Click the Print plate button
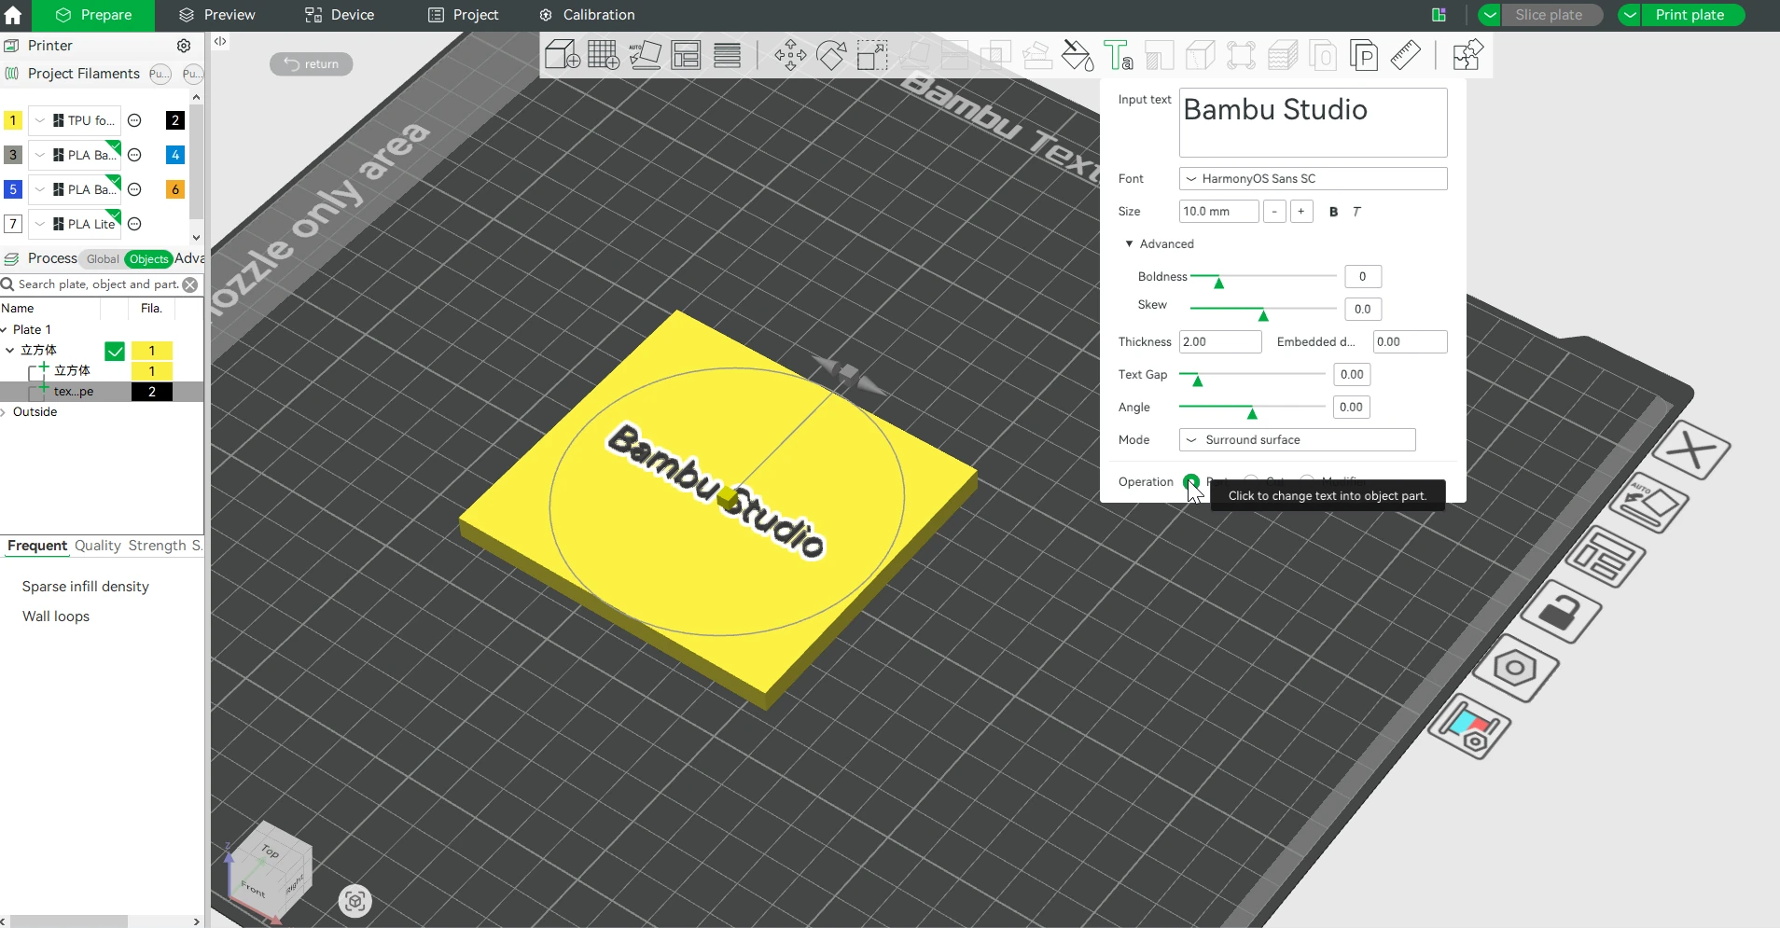The image size is (1780, 928). pos(1690,15)
